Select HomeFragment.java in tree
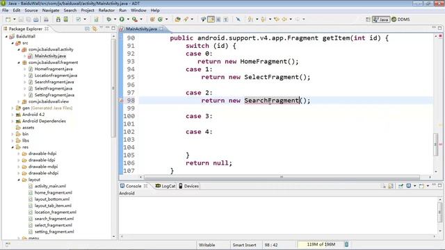 [x=54, y=69]
